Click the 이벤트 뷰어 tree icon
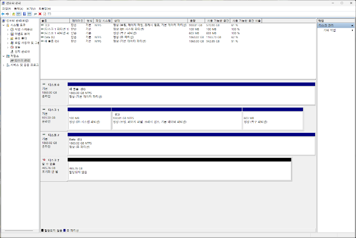The width and height of the screenshot is (356, 238). (x=12, y=34)
